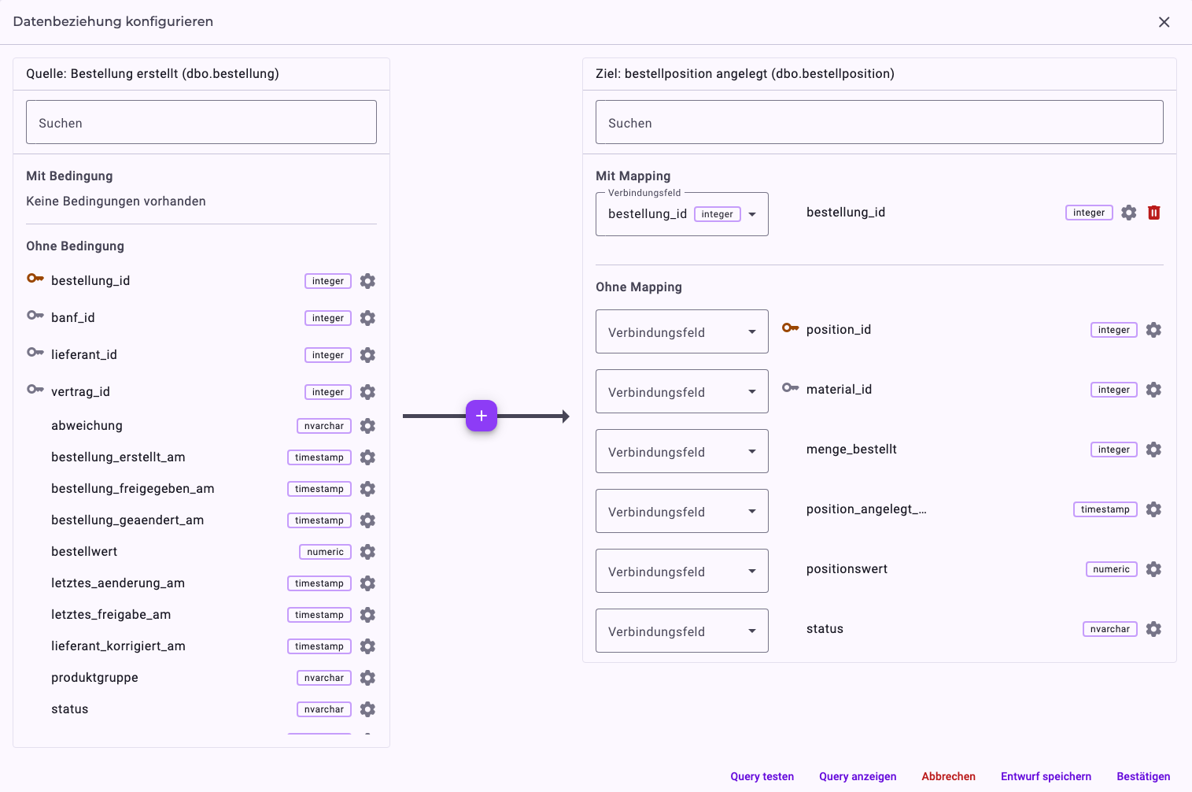Focus the target Suchen search field
Viewport: 1192px width, 792px height.
coord(880,122)
